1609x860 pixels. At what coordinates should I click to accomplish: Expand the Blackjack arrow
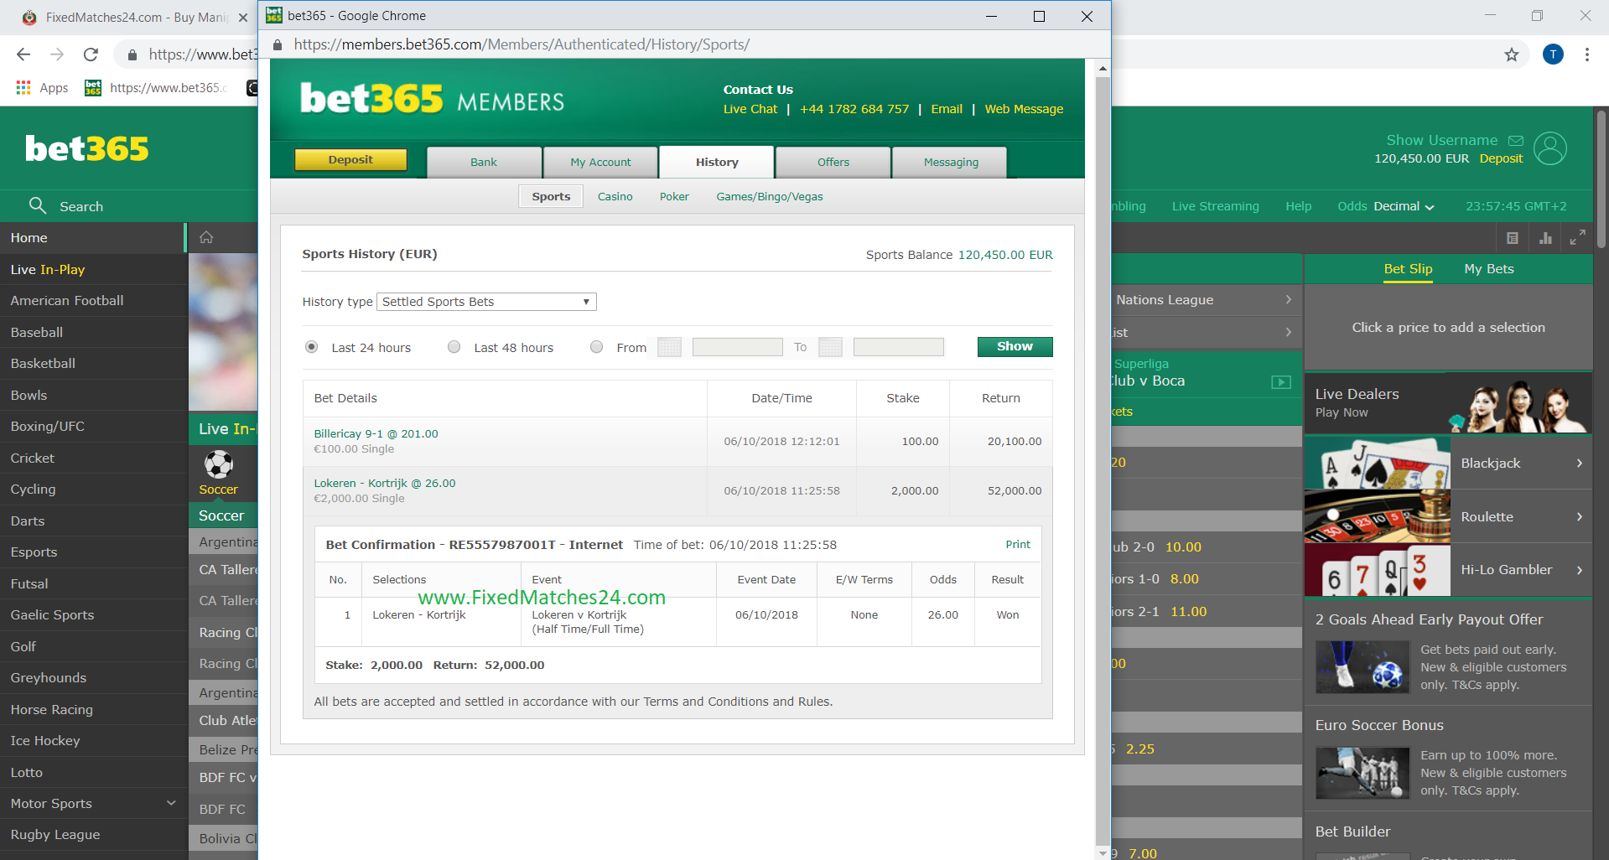click(x=1580, y=463)
